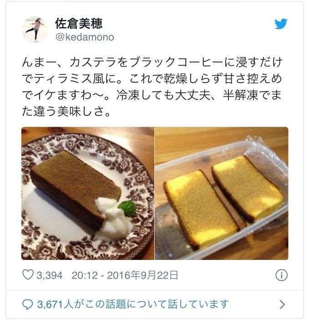Open the plain castella container photo
This screenshot has width=309, height=324.
point(222,193)
